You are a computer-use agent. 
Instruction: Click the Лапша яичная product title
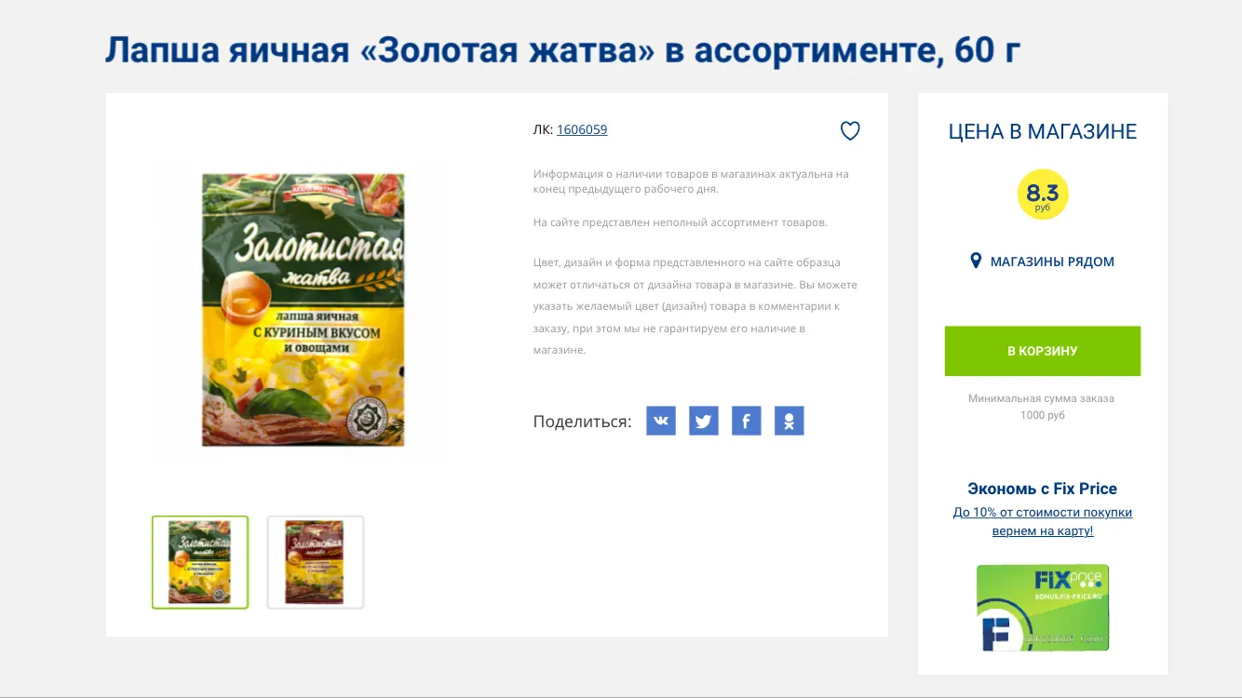[562, 50]
